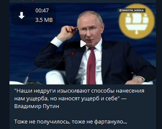Viewport: 162px width, 129px height.
Task: Click the "Тоже не получилось" text line
Action: pyautogui.click(x=41, y=122)
